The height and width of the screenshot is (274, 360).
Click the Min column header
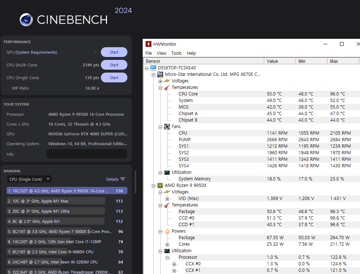(312, 61)
